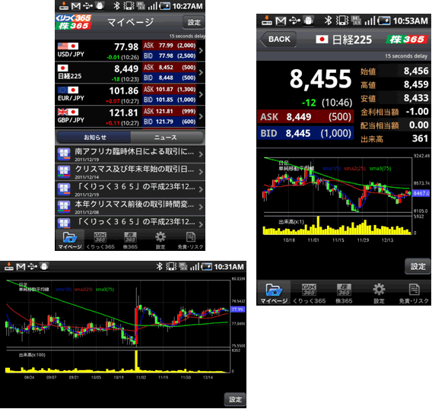Open the 免責・リスク document icon in the left phone's bottom bar

point(190,240)
